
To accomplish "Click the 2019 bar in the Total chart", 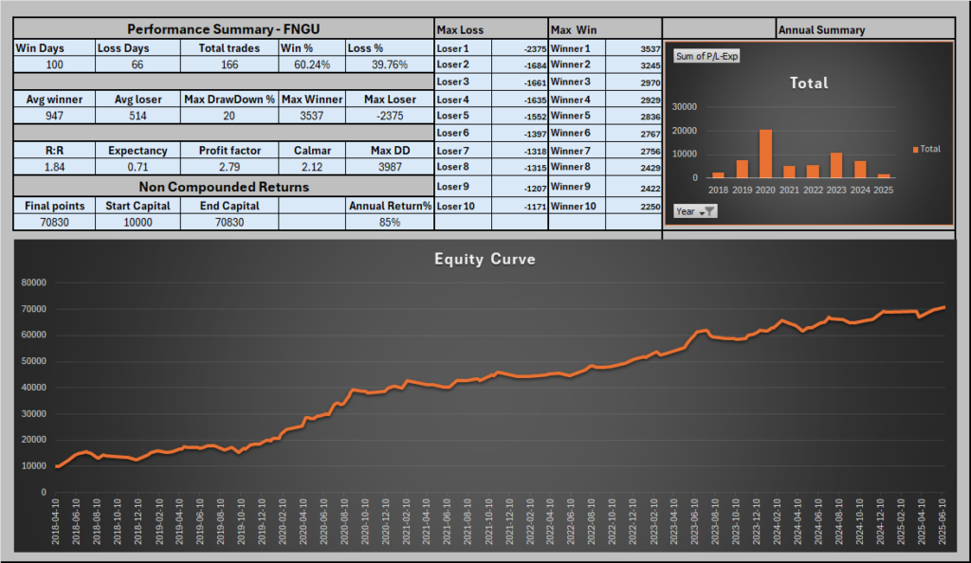I will (742, 169).
